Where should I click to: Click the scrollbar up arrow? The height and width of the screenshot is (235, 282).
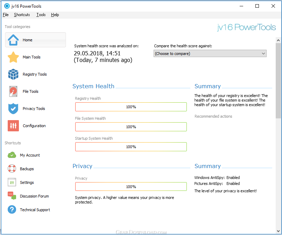tap(278, 40)
